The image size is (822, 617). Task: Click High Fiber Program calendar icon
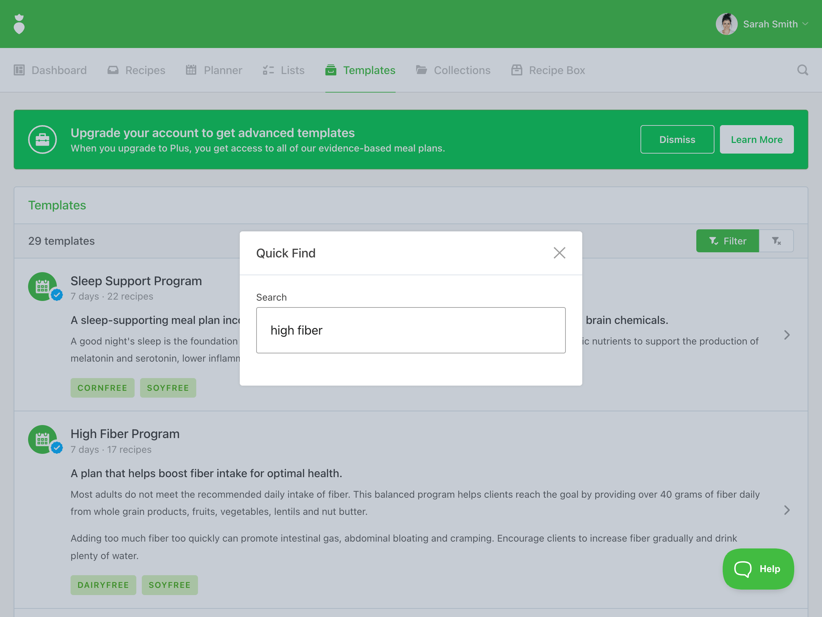42,439
